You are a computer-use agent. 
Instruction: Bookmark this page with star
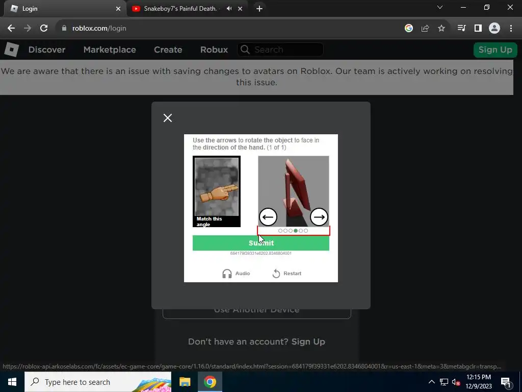click(441, 29)
